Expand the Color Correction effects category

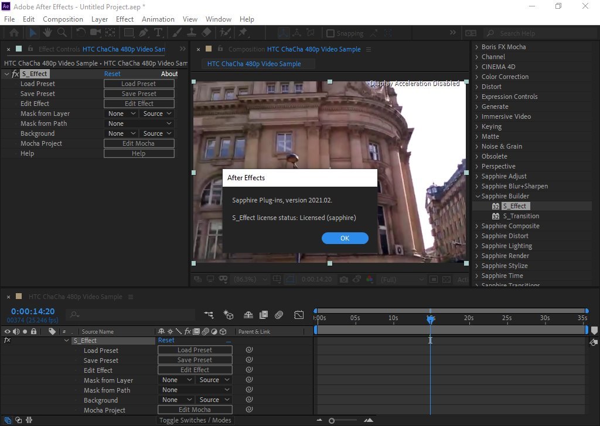pyautogui.click(x=477, y=77)
